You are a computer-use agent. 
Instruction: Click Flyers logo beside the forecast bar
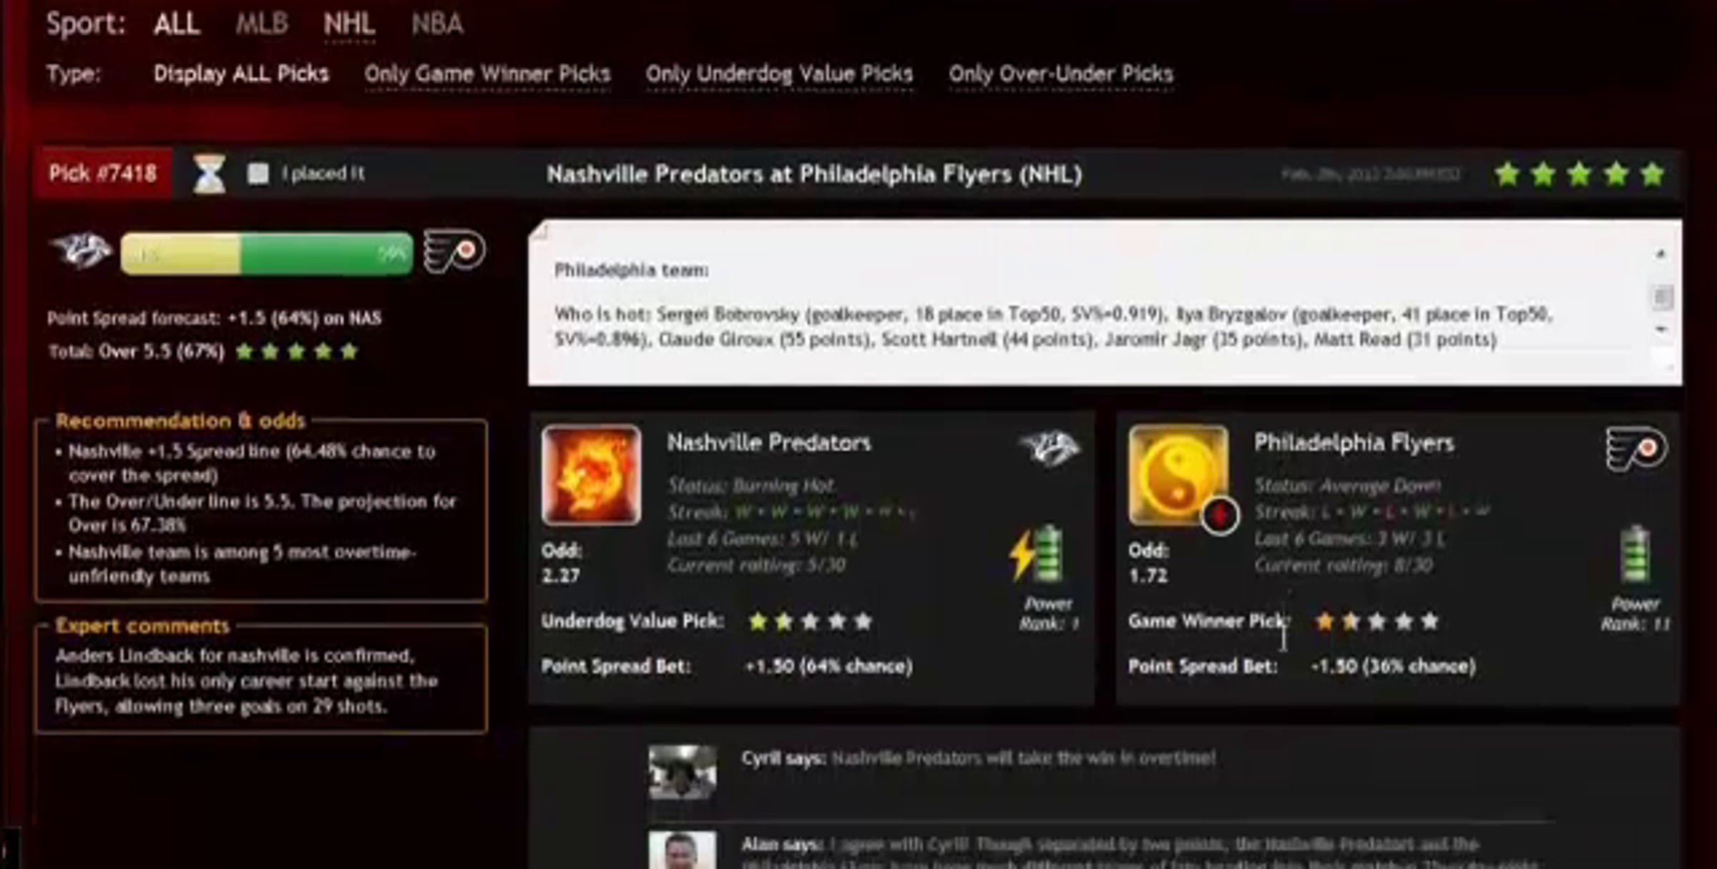click(x=454, y=251)
